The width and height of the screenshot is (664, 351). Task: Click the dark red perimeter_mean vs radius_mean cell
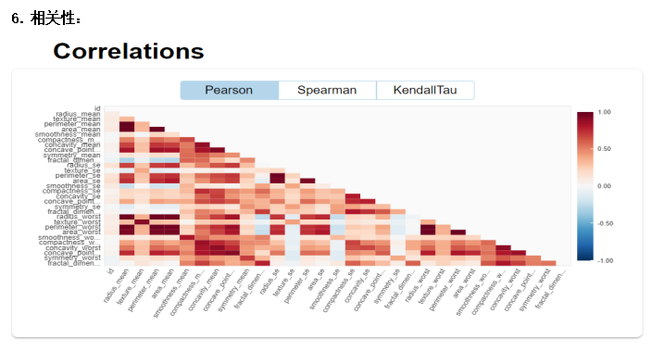coord(127,127)
